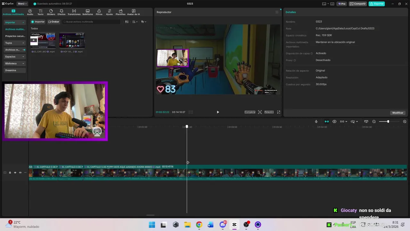Expand the Archivos m... sidebar section
This screenshot has width=410, height=231.
tap(15, 50)
